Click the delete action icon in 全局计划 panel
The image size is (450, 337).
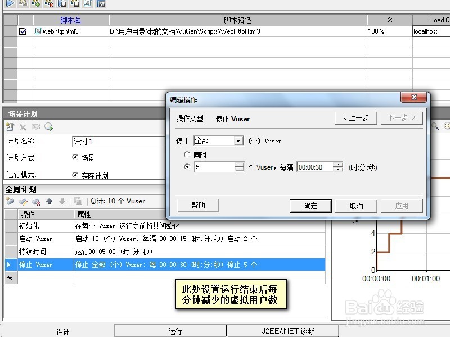pos(35,202)
